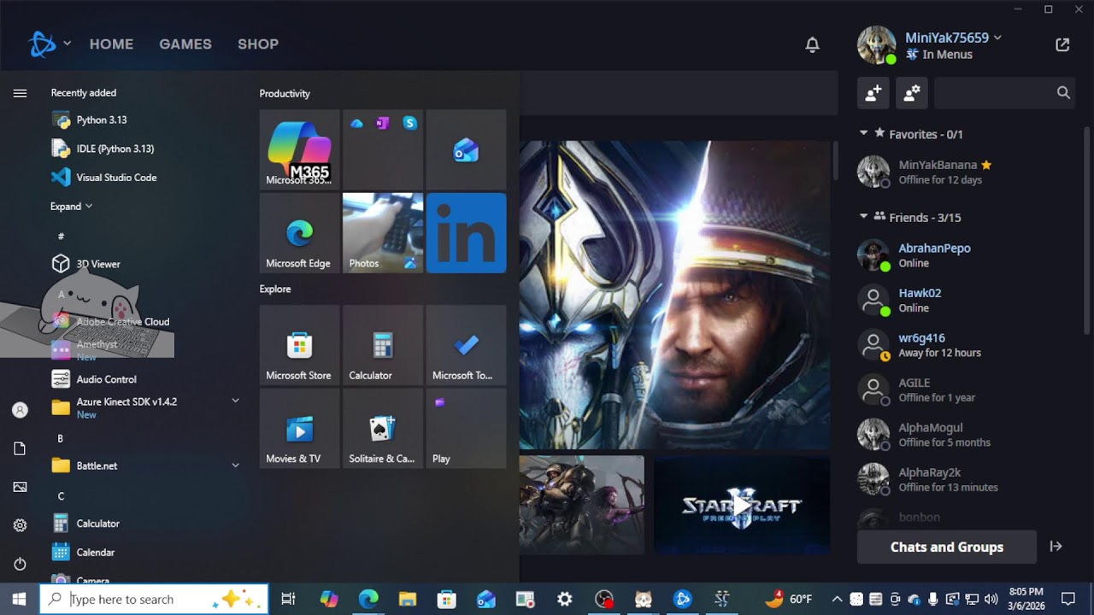Collapse the Friends - 3/15 group
Image resolution: width=1094 pixels, height=615 pixels.
(863, 217)
